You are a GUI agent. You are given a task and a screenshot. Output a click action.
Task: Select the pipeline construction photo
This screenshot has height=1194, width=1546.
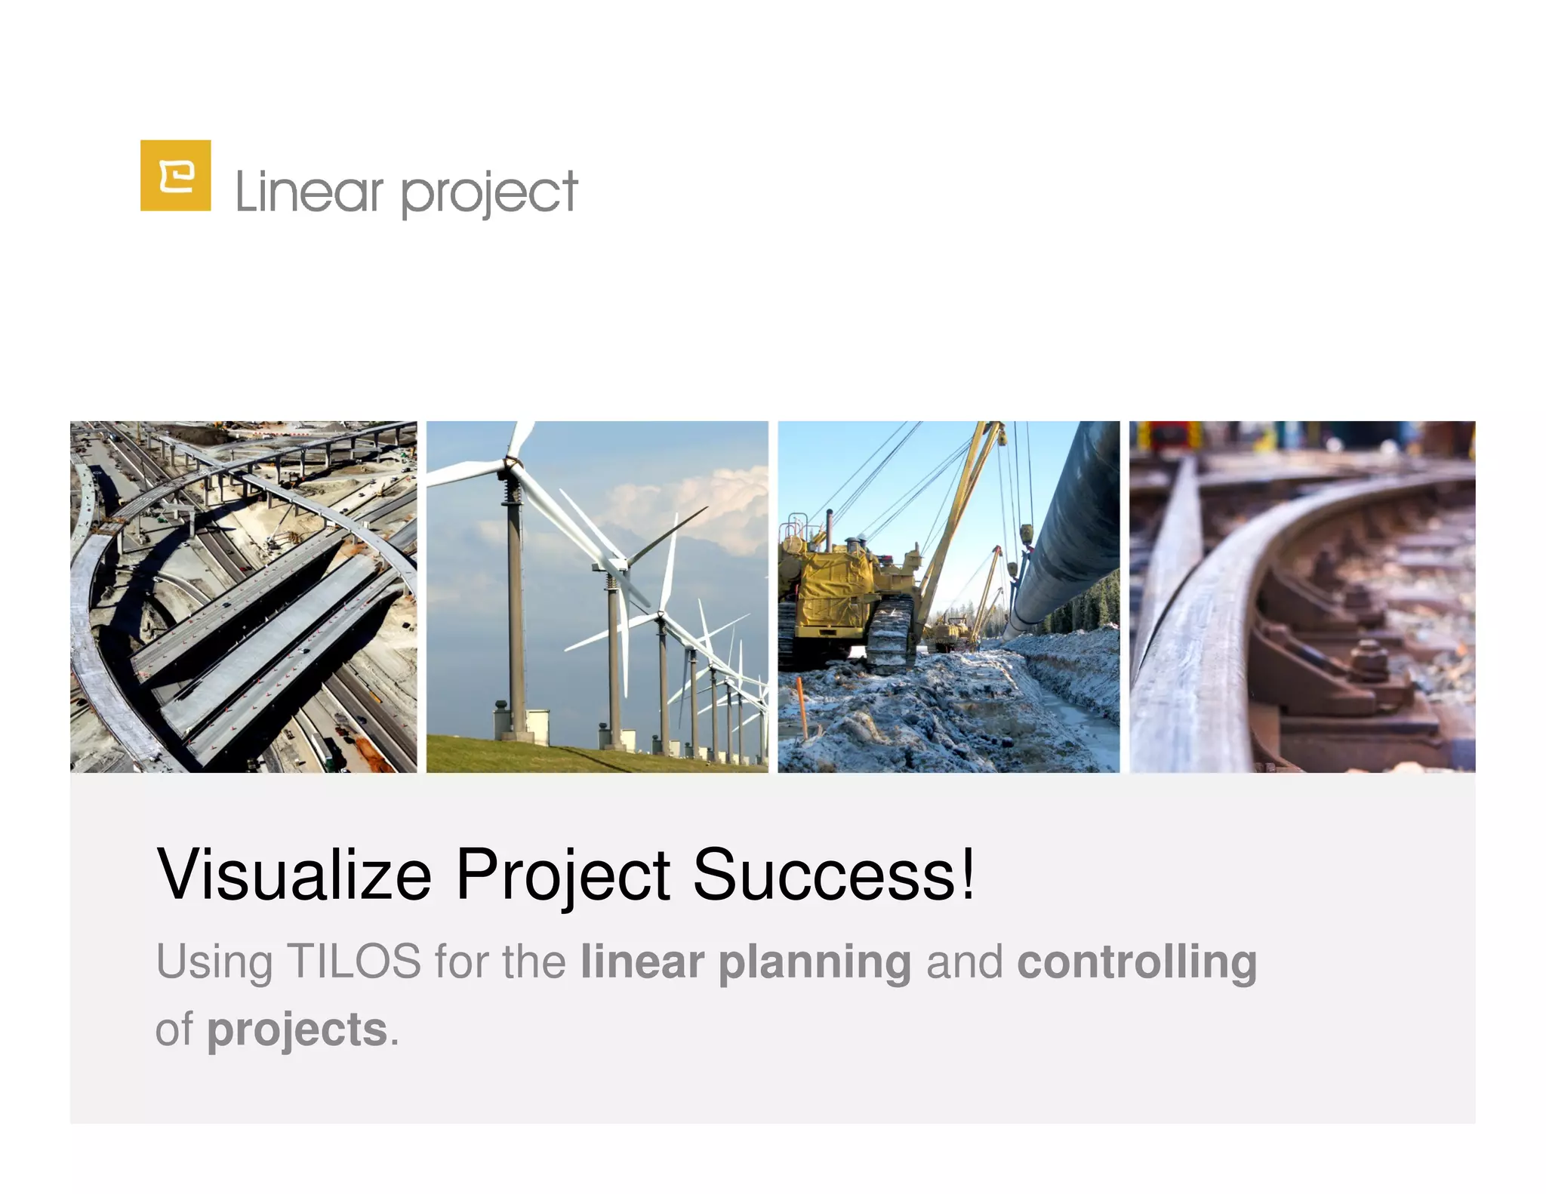point(948,596)
